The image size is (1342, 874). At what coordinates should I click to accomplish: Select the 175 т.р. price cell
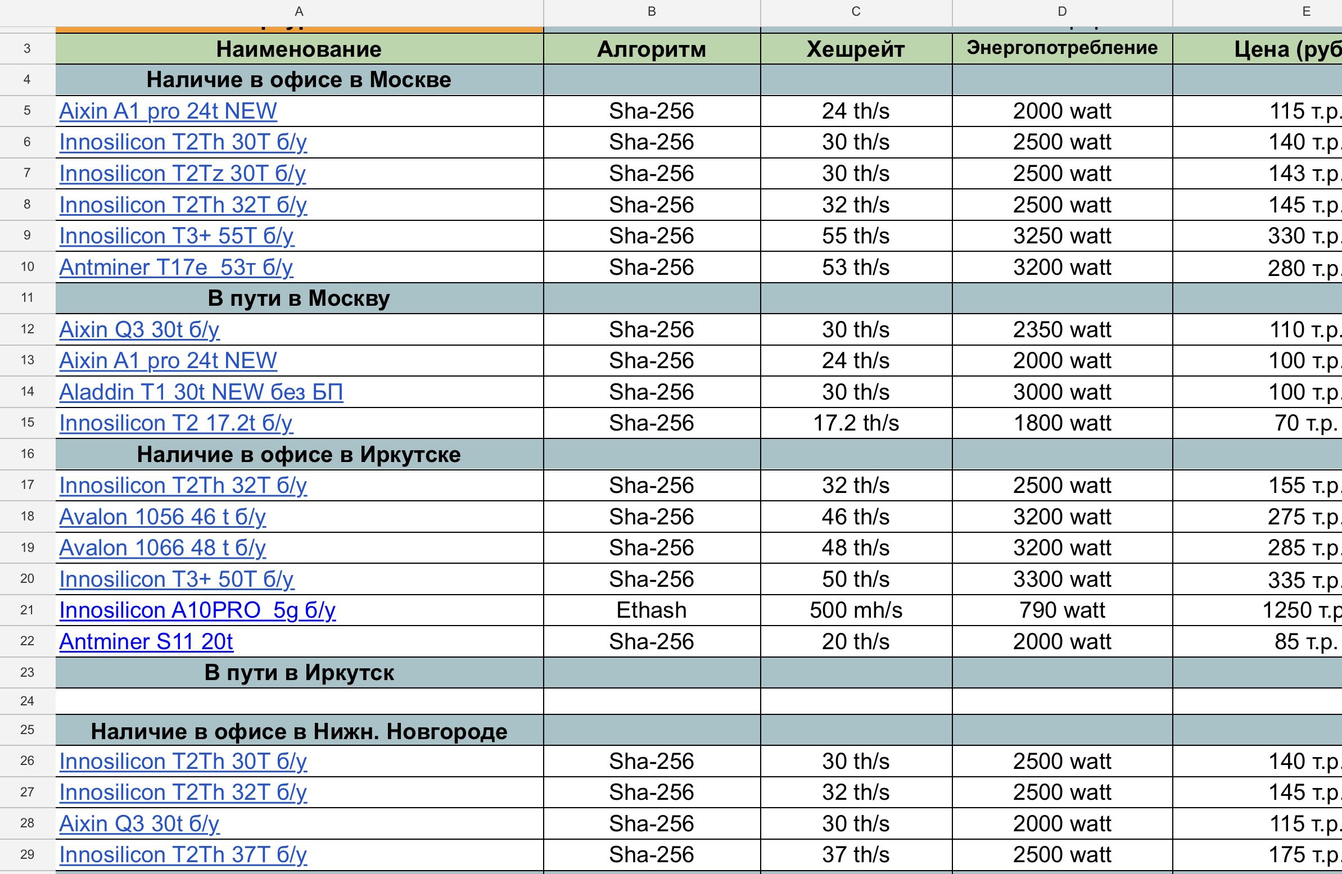click(x=1258, y=855)
